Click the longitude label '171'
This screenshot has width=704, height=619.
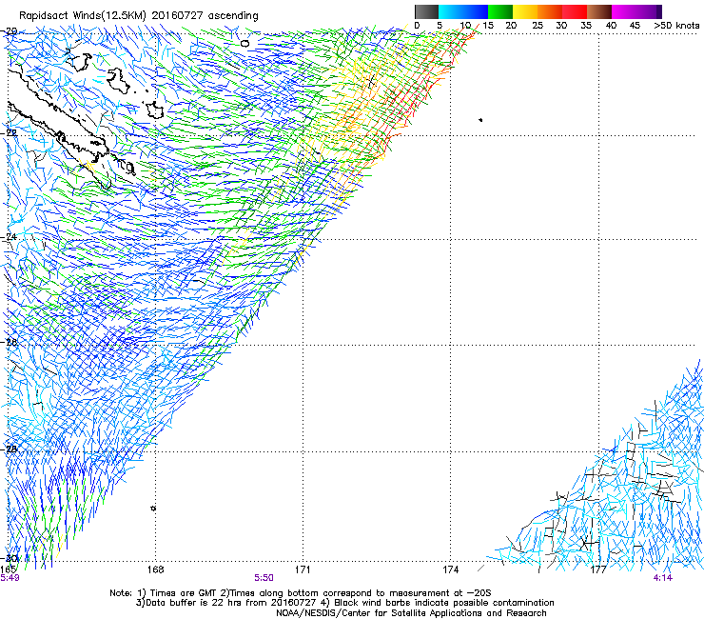coord(303,569)
